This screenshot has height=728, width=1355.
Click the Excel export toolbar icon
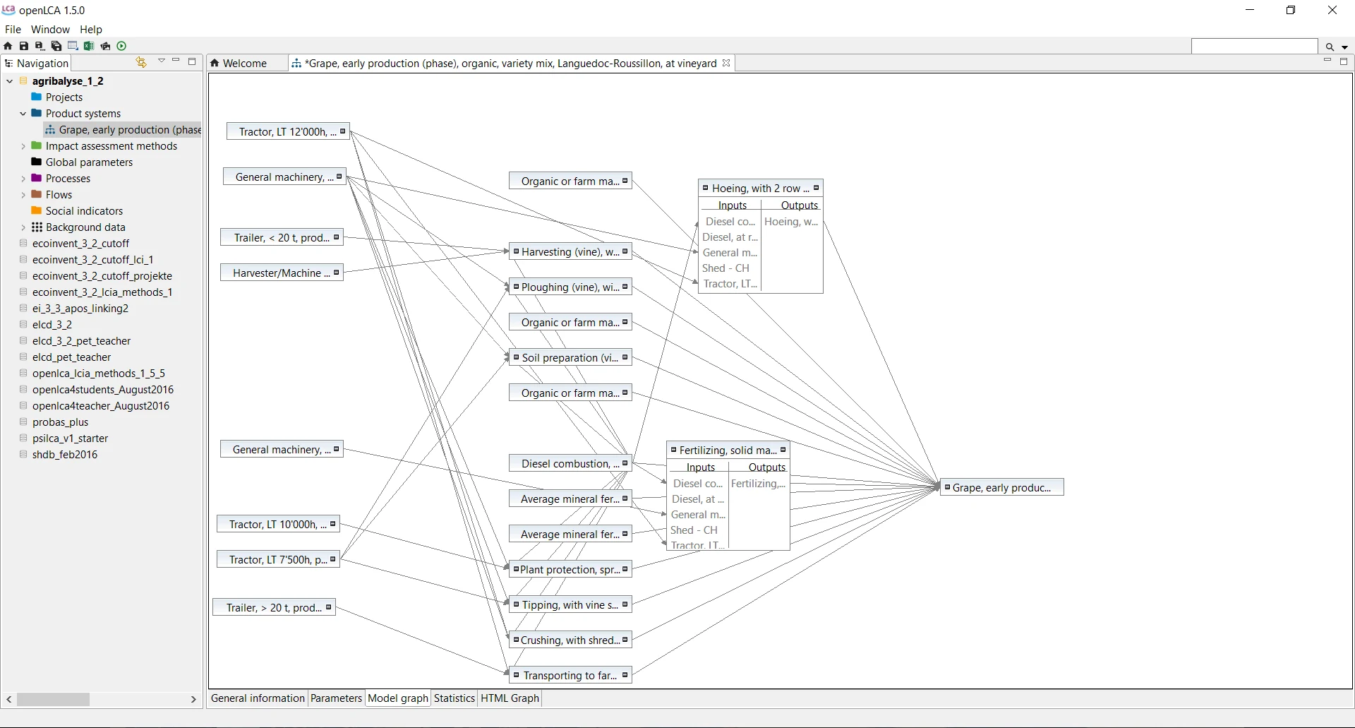[89, 46]
